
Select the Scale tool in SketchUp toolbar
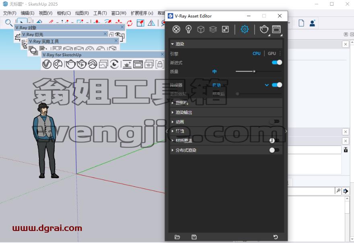pyautogui.click(x=140, y=23)
